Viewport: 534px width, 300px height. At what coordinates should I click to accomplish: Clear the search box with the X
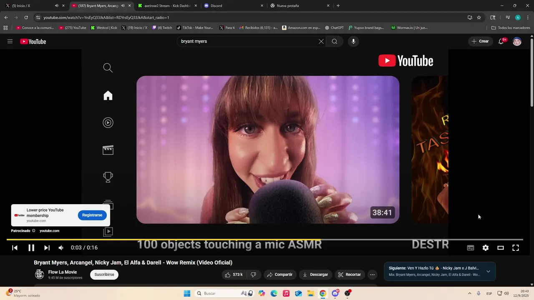coord(321,41)
